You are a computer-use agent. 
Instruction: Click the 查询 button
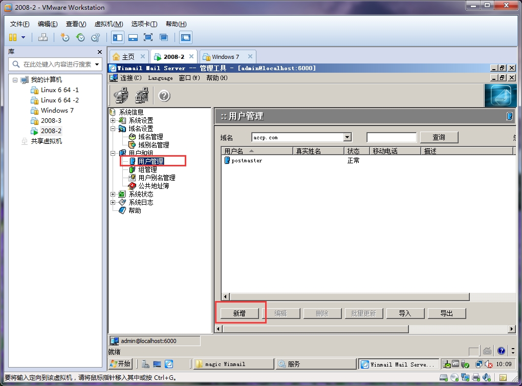439,137
